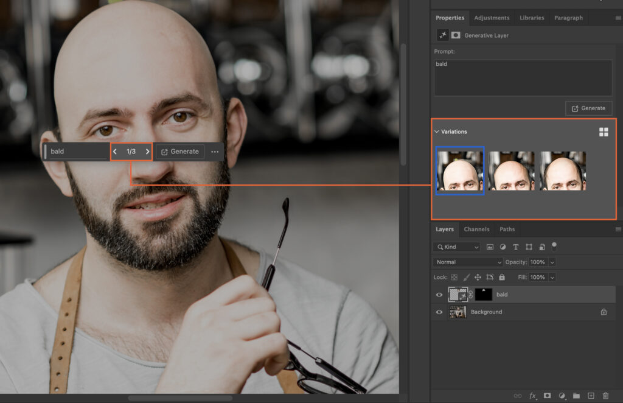The image size is (623, 403).
Task: Collapse the Variations section
Action: point(437,131)
